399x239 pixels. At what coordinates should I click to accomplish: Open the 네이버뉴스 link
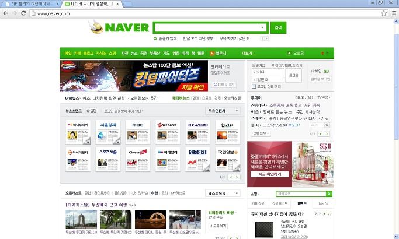pyautogui.click(x=181, y=98)
